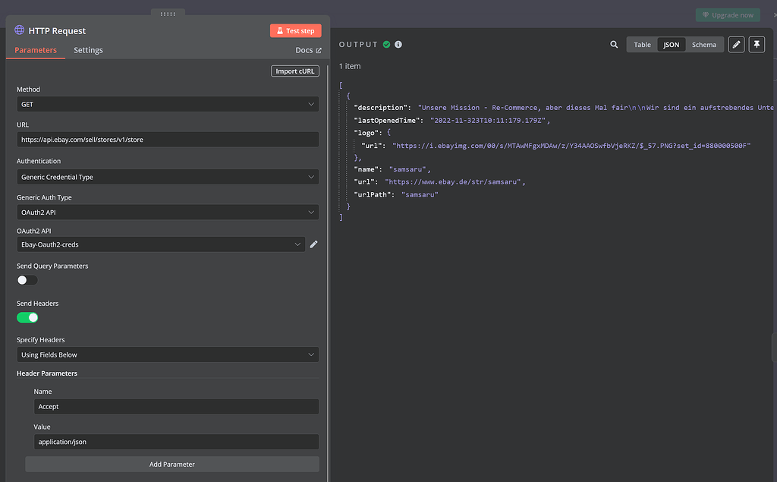Image resolution: width=777 pixels, height=482 pixels.
Task: Switch to the Settings tab
Action: tap(88, 49)
